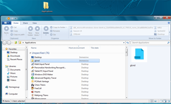Click the ribbon Help icon

(169, 23)
